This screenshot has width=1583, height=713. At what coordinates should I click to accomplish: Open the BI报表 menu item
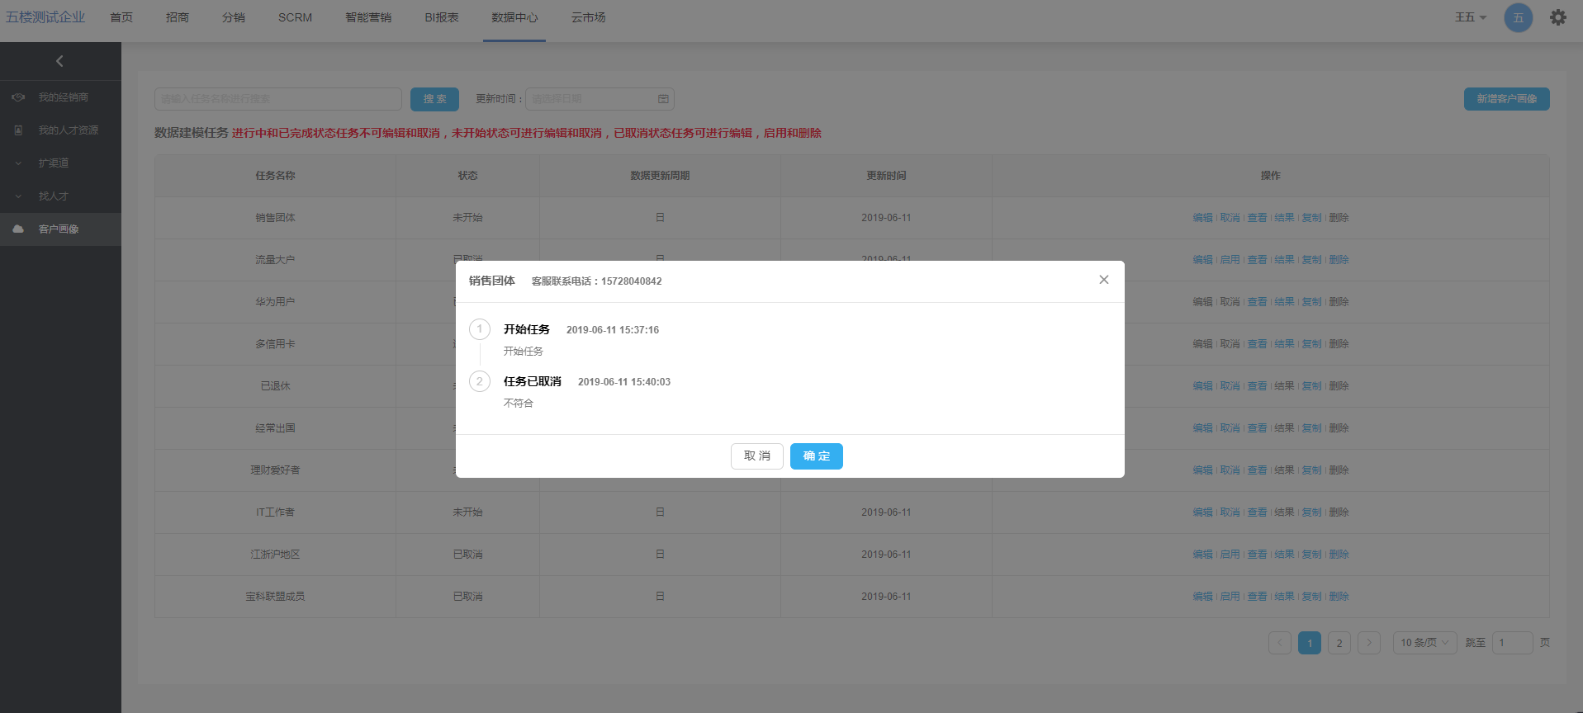442,17
